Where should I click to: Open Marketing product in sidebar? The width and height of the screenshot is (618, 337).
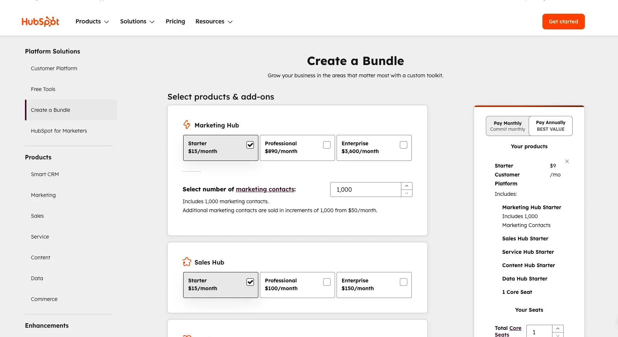coord(43,195)
